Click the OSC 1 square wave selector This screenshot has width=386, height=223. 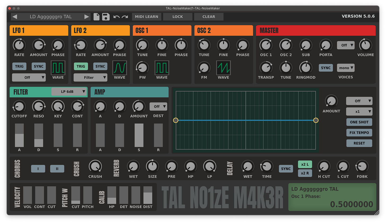(x=162, y=68)
